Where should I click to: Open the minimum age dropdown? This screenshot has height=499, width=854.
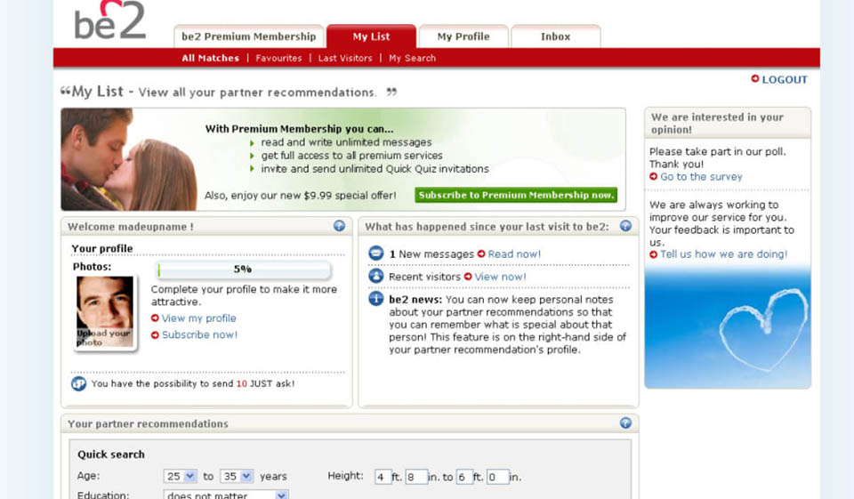click(x=180, y=476)
